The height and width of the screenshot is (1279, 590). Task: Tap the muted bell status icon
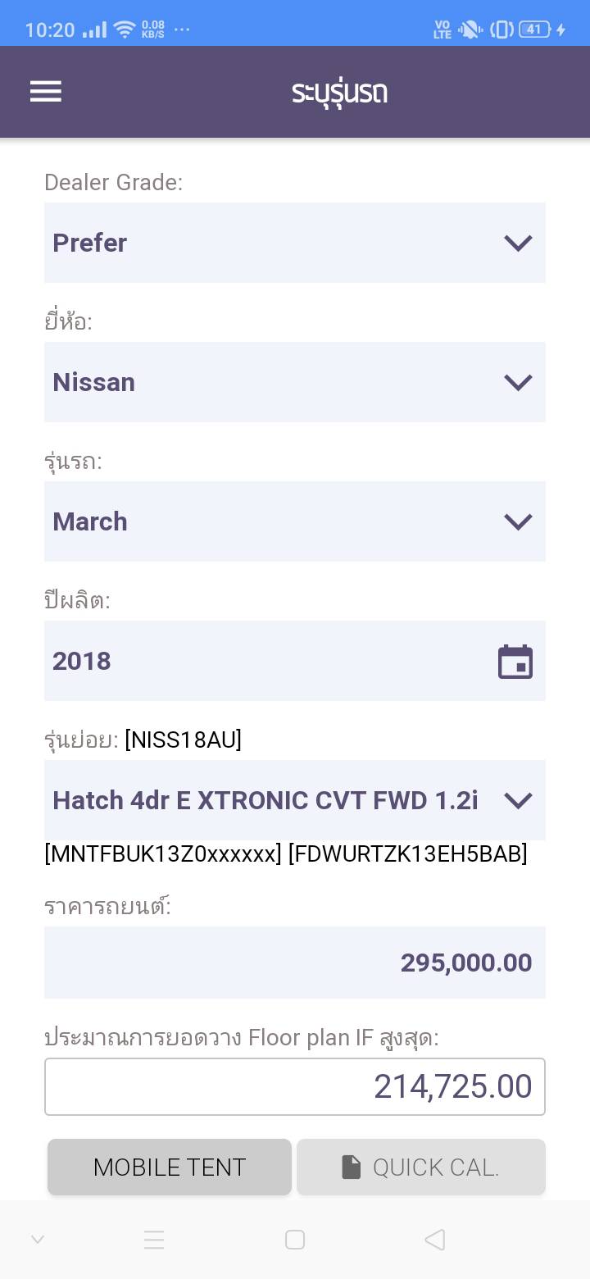point(470,30)
